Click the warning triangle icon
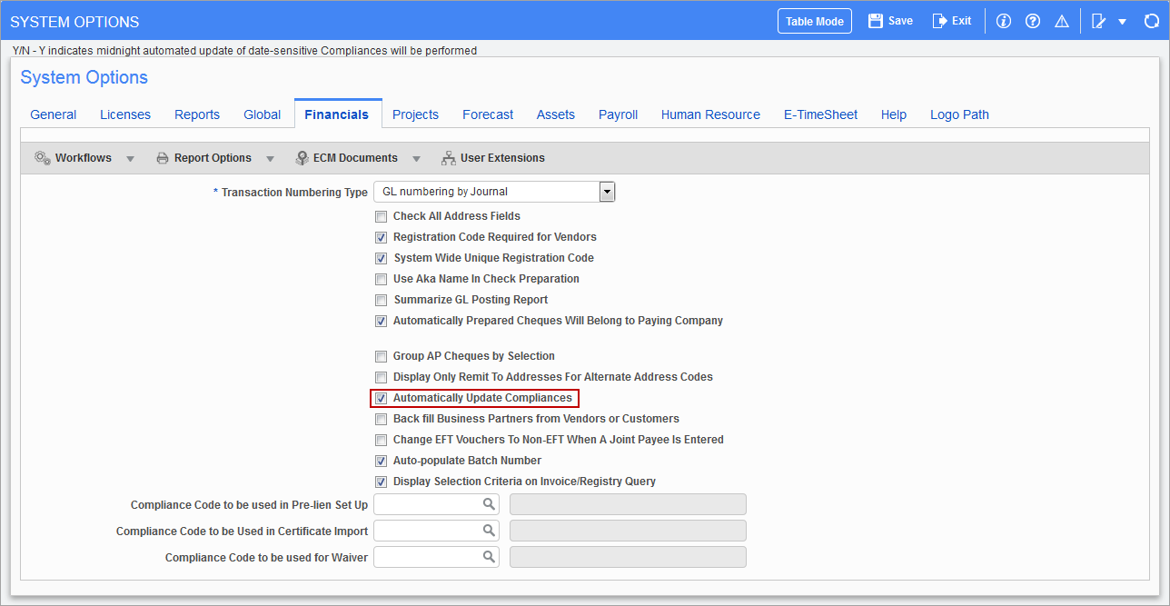Screen dimensions: 1170x606 click(x=1061, y=20)
